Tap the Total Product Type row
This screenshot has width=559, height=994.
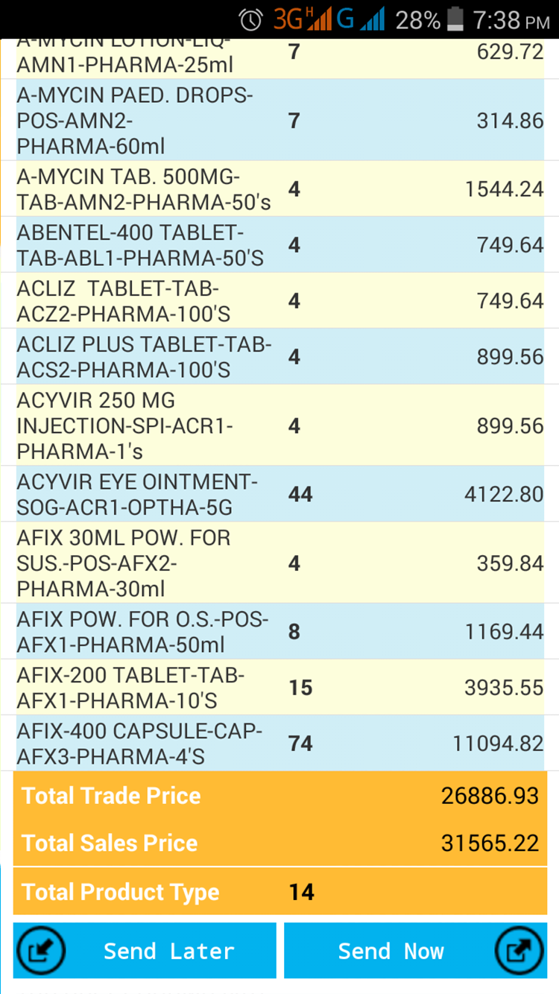point(279,892)
